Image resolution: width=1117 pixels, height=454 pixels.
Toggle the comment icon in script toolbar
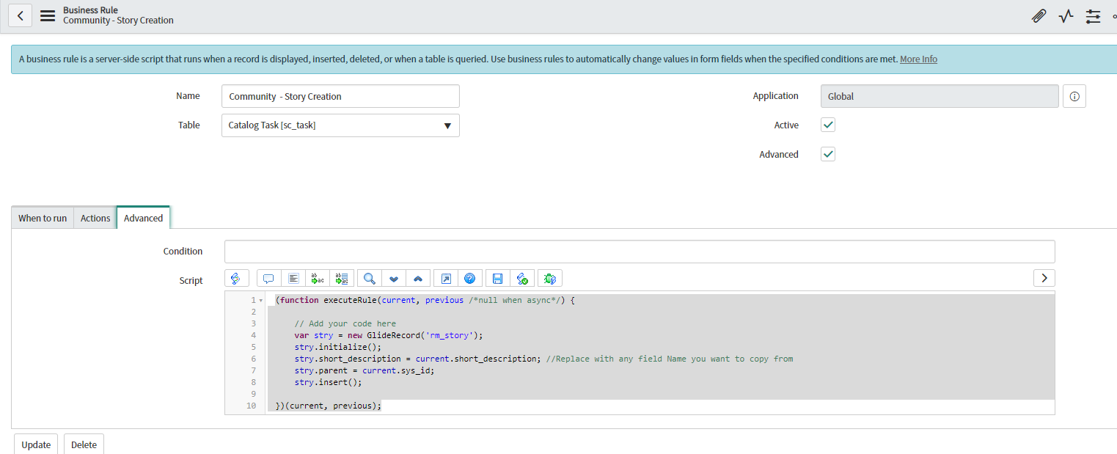tap(268, 279)
